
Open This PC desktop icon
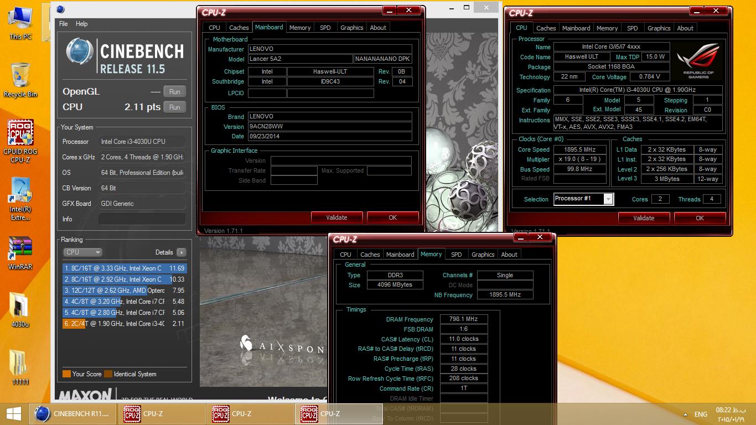coord(20,23)
